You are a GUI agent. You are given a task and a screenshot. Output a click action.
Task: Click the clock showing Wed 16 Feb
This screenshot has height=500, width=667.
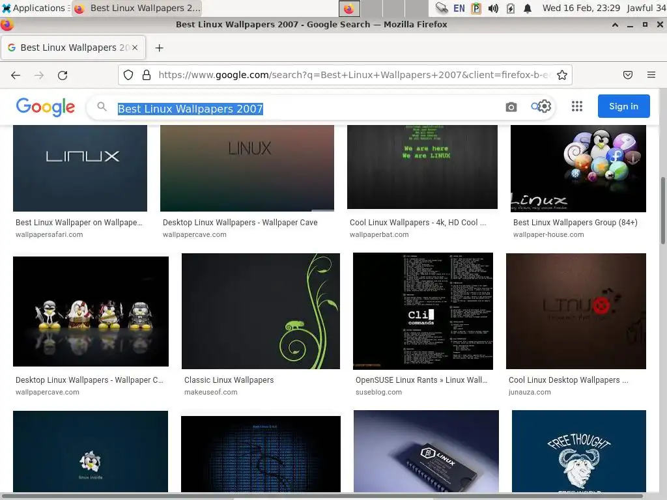(581, 8)
